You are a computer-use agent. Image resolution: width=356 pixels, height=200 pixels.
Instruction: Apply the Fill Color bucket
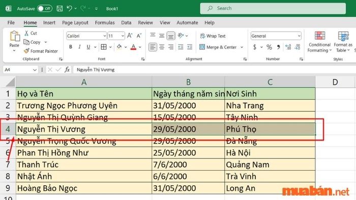coord(119,47)
